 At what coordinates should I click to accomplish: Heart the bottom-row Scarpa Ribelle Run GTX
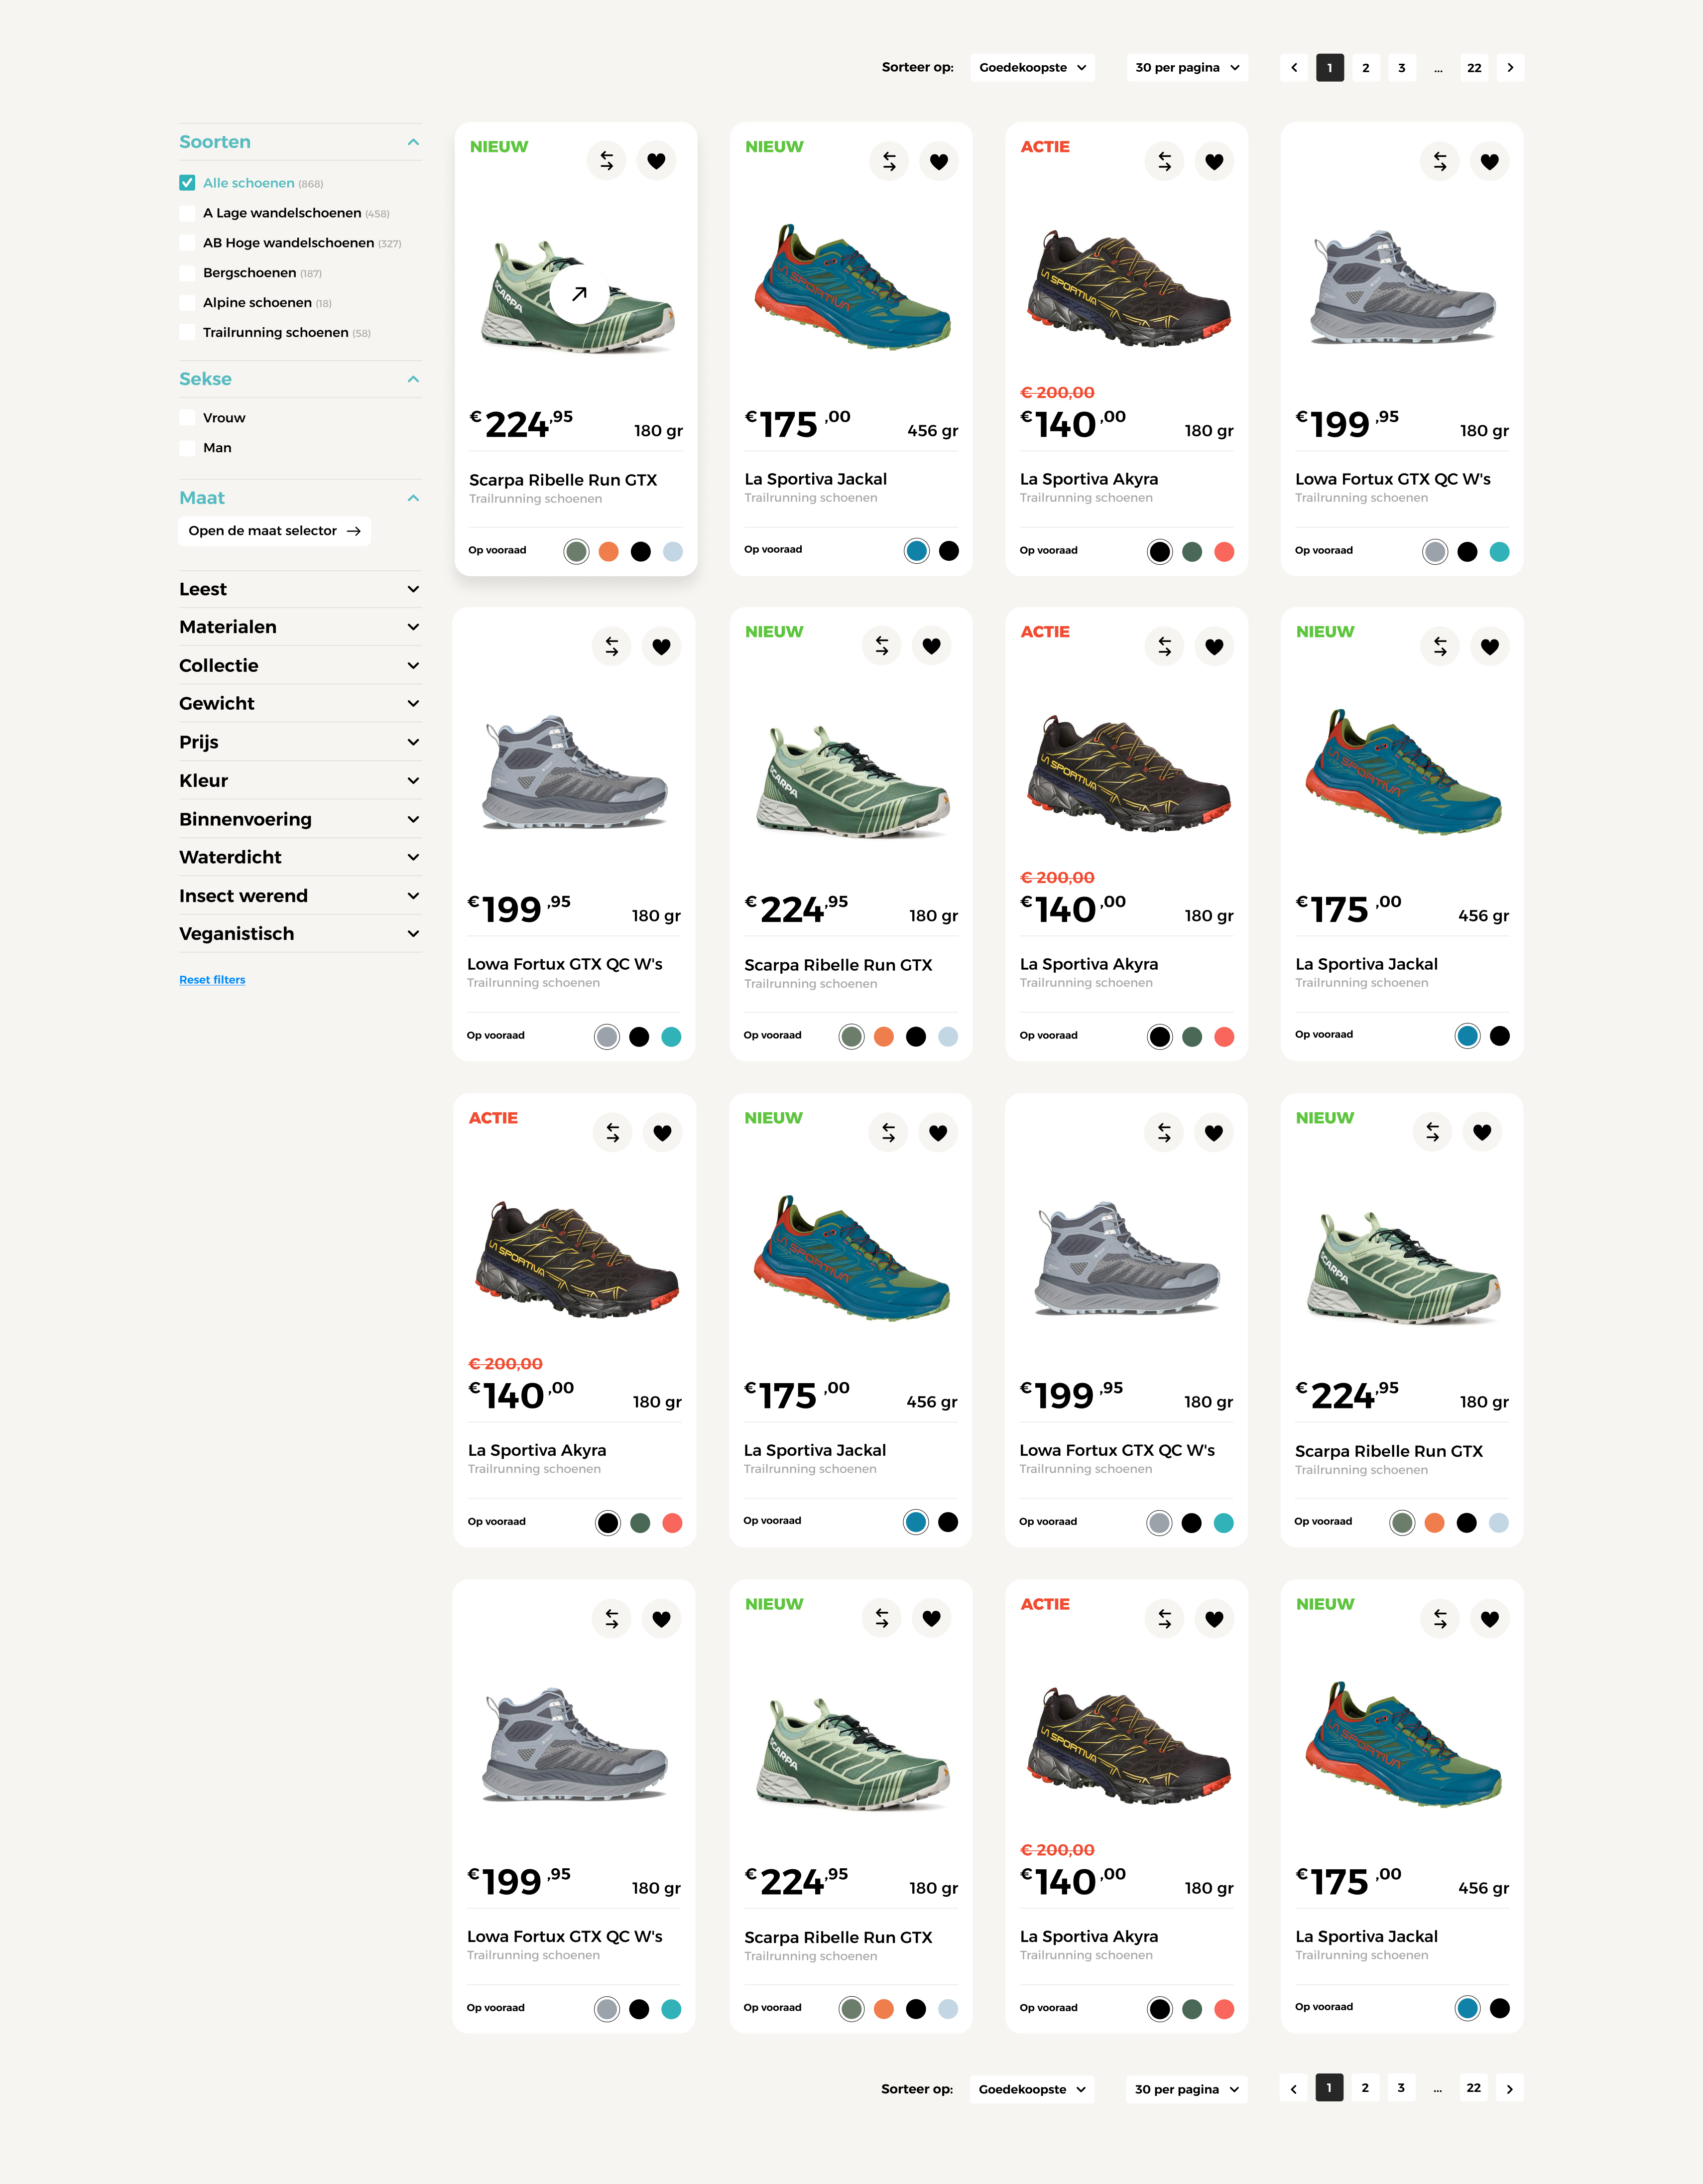(x=932, y=1618)
